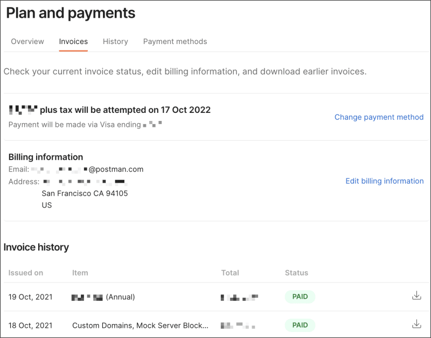Click the PAID badge for Custom Domains invoice
Image resolution: width=431 pixels, height=338 pixels.
coord(300,325)
